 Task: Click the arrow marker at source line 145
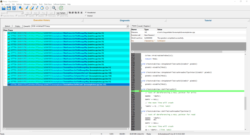tap(140, 91)
